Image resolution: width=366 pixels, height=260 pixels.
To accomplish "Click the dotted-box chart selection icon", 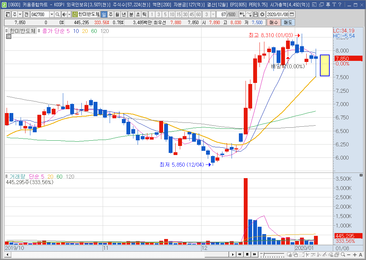I will coord(301,255).
